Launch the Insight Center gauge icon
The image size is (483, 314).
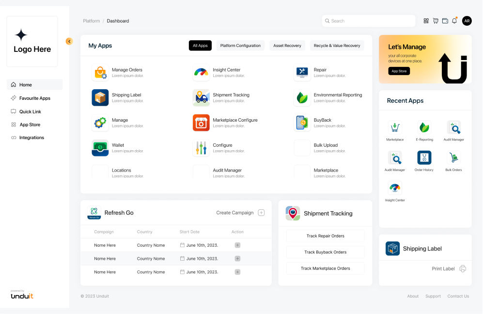point(201,73)
